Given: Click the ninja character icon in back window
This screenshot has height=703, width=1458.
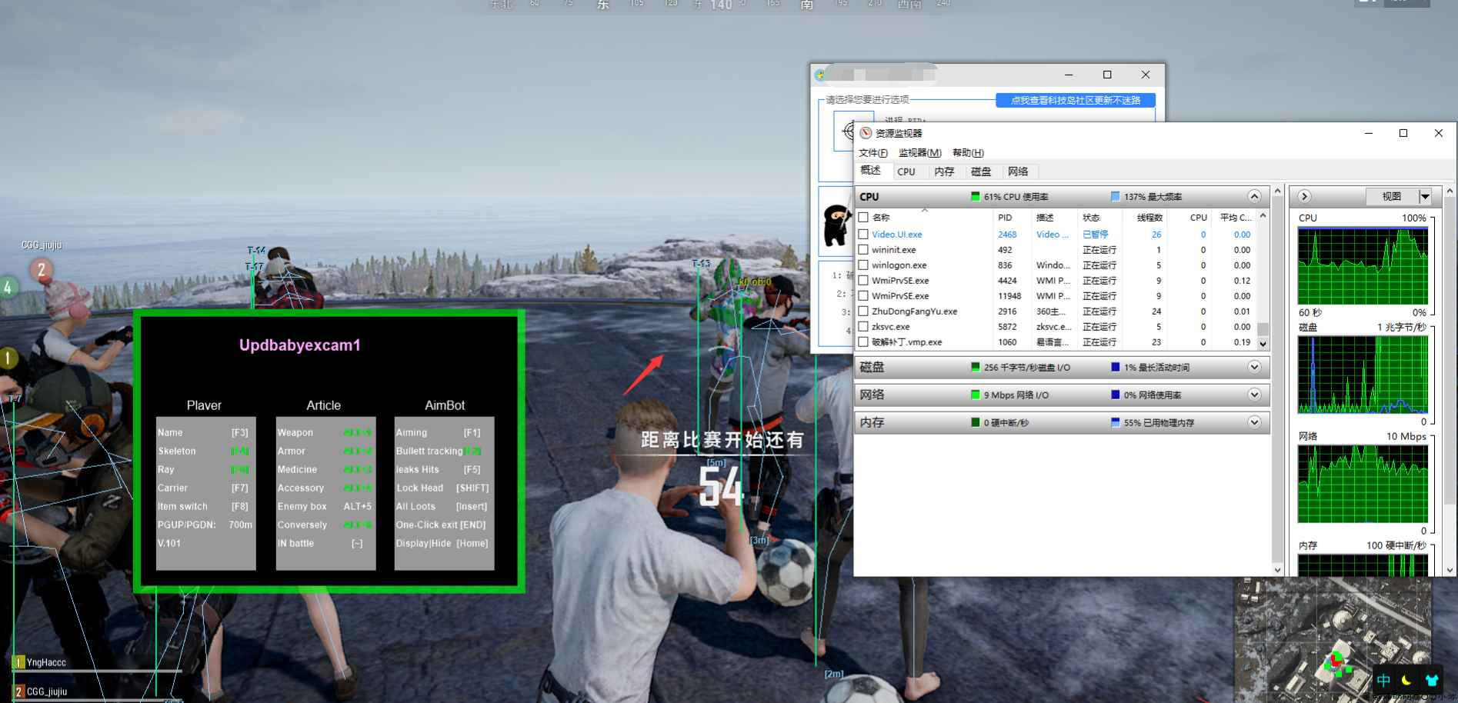Looking at the screenshot, I should pos(837,225).
